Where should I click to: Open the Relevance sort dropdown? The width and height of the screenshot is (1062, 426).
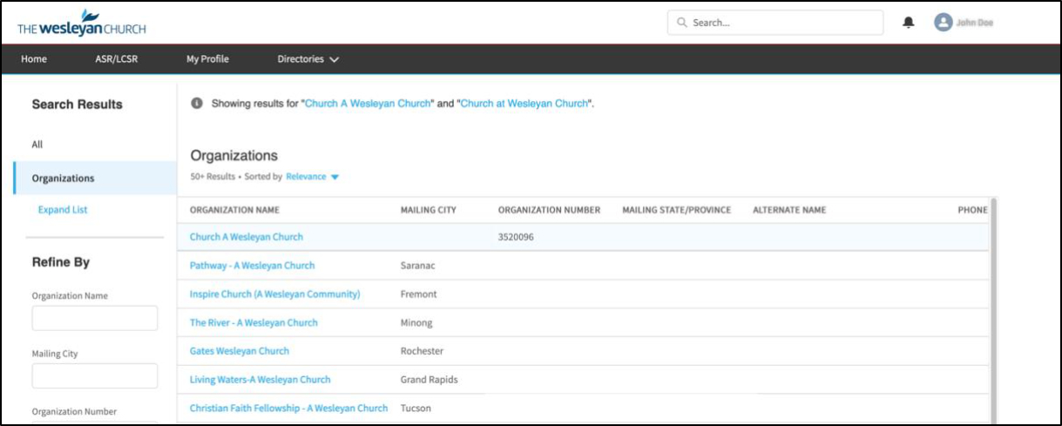coord(313,177)
